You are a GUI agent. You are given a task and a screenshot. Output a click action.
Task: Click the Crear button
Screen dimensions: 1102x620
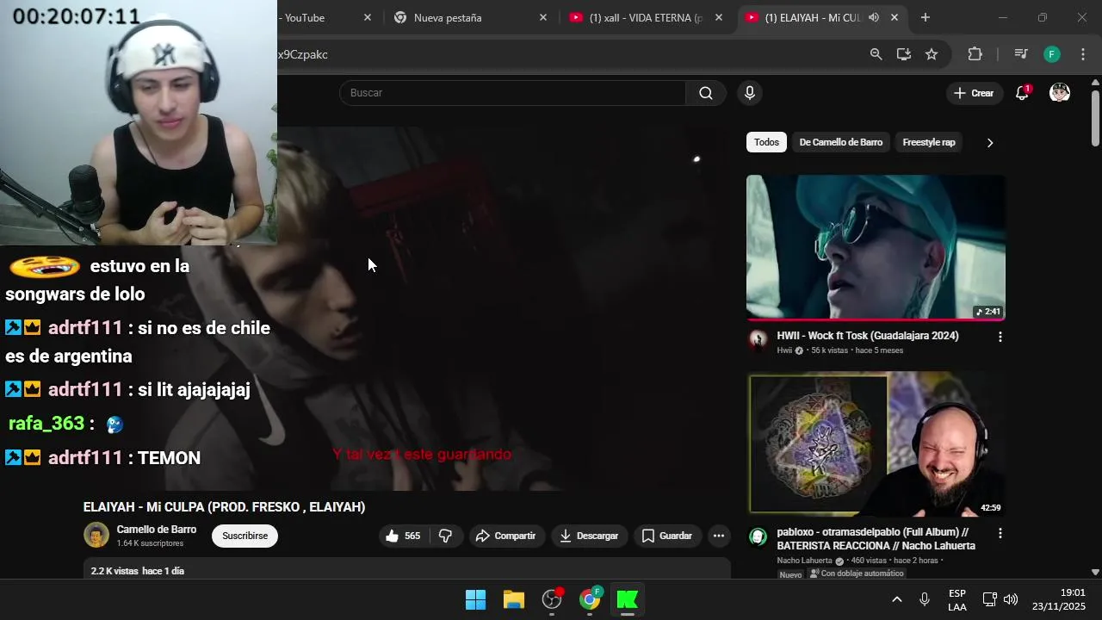[x=974, y=93]
